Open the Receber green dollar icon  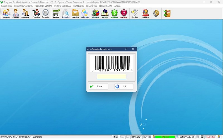pyautogui.click(x=115, y=13)
